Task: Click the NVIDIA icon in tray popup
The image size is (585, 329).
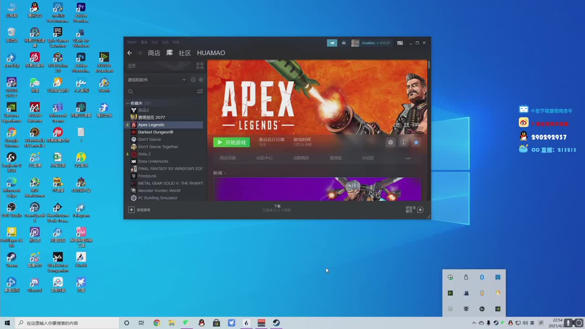Action: 498,309
